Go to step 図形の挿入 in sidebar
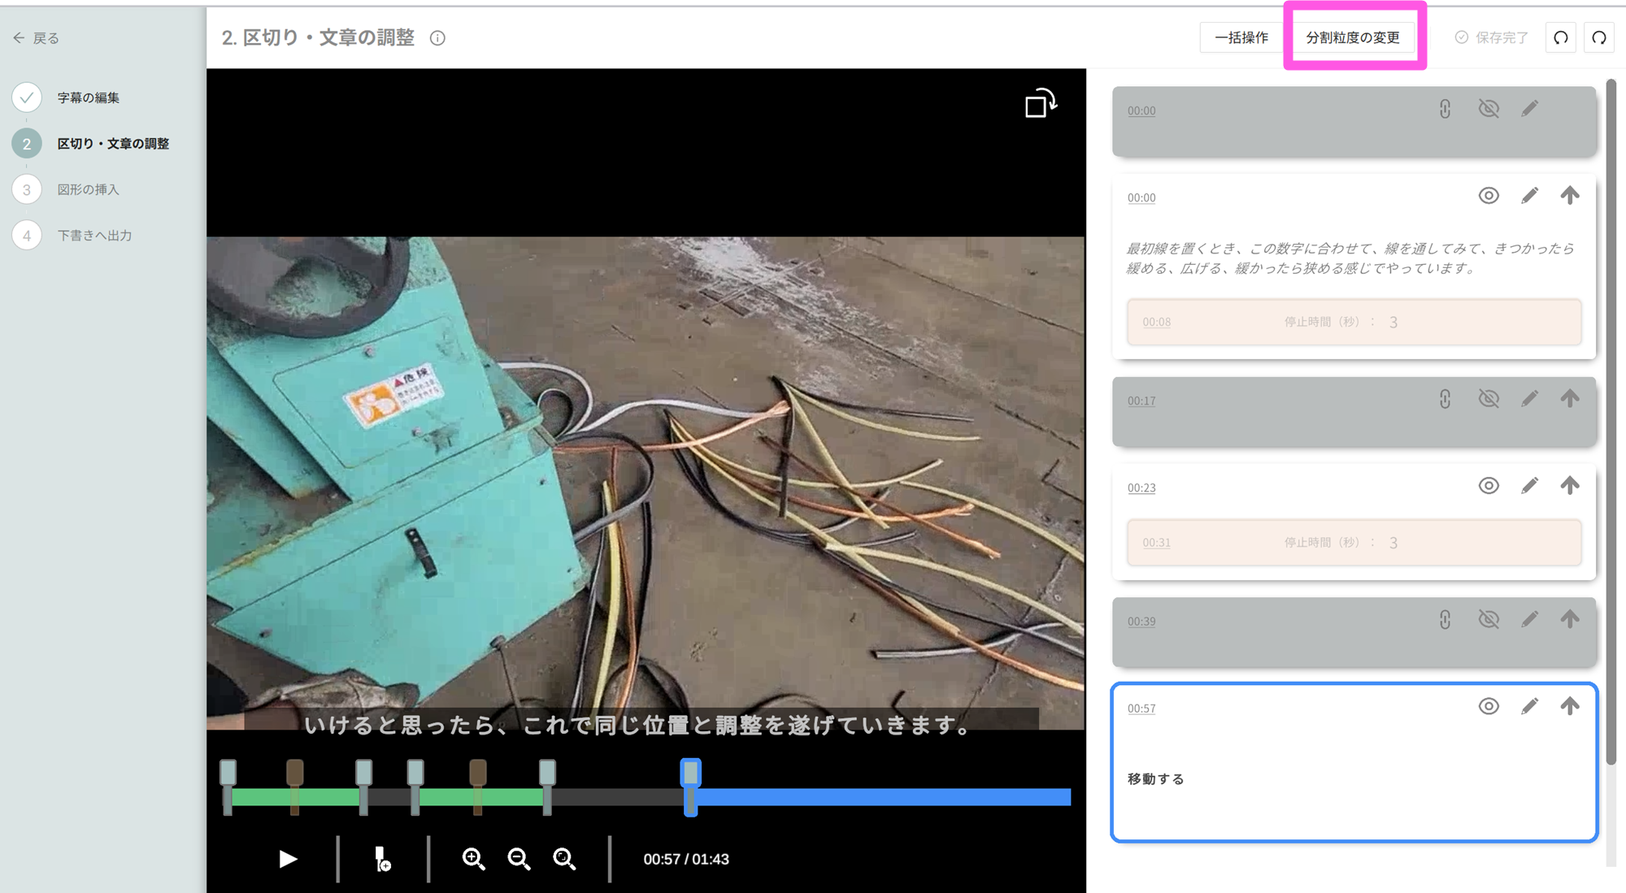 tap(88, 189)
